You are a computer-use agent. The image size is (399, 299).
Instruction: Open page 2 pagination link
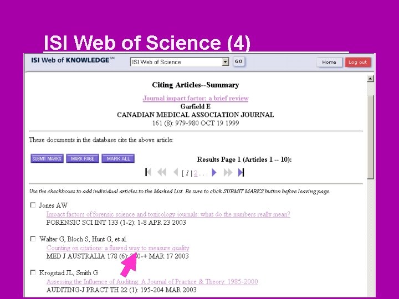[x=196, y=173]
